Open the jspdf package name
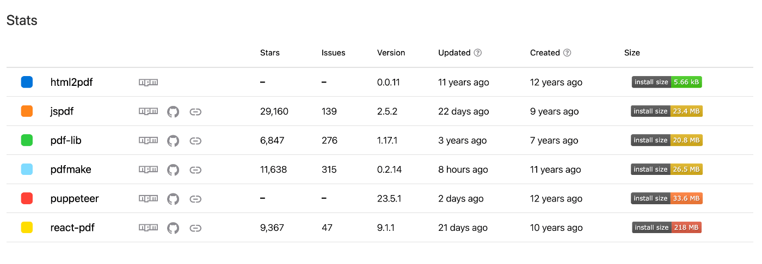This screenshot has width=762, height=264. click(62, 111)
